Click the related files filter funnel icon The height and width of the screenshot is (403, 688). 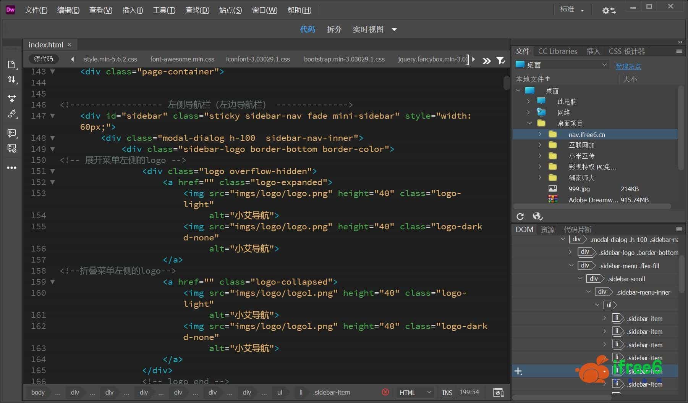(500, 60)
